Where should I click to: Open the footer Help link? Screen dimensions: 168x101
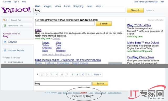60,93
